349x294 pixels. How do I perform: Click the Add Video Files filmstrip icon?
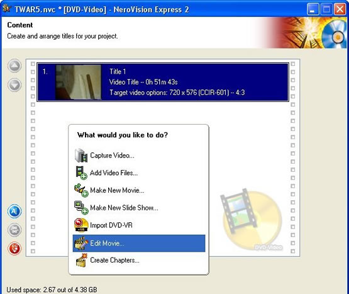click(81, 172)
